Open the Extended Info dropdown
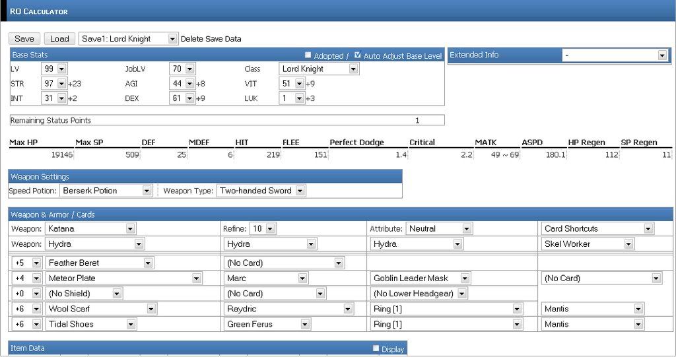Image resolution: width=676 pixels, height=357 pixels. coord(615,55)
